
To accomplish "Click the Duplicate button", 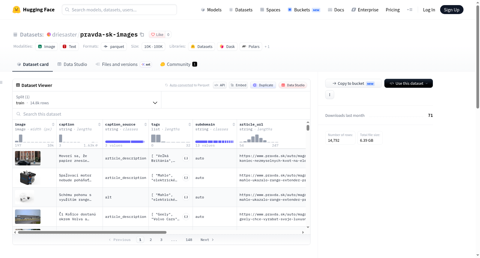I will 263,85.
